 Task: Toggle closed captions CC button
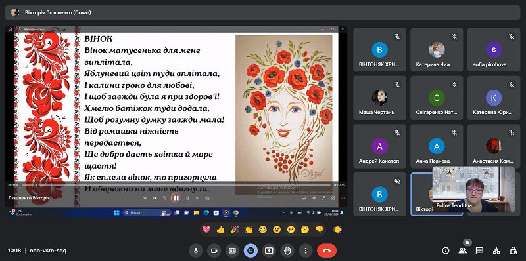(232, 251)
